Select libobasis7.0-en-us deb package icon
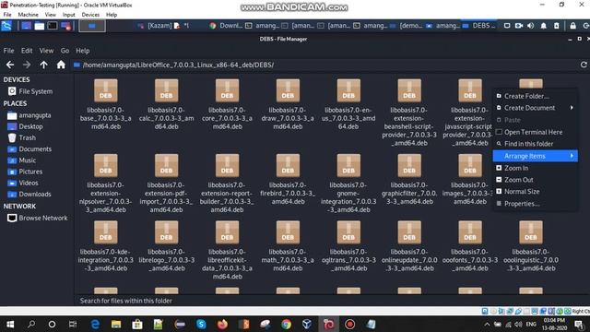Image resolution: width=590 pixels, height=332 pixels. [348, 90]
